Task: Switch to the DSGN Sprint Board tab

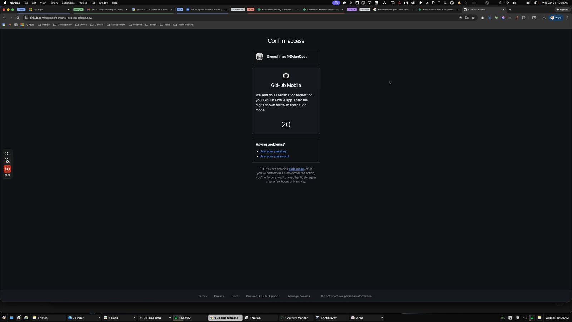Action: pyautogui.click(x=206, y=10)
